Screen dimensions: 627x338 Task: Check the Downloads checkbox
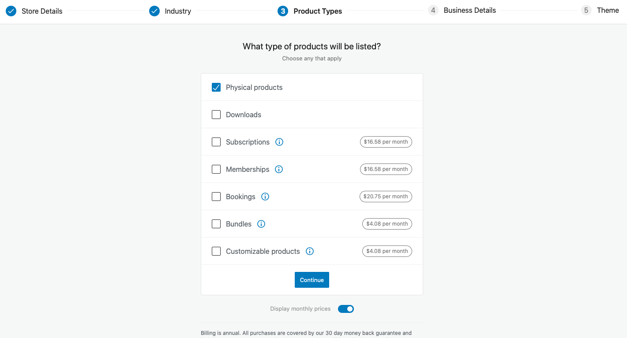[216, 115]
